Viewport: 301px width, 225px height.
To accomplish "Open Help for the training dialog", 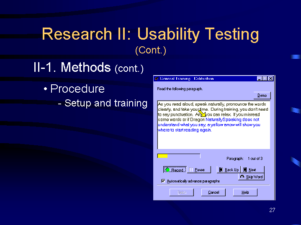I will tap(245, 192).
